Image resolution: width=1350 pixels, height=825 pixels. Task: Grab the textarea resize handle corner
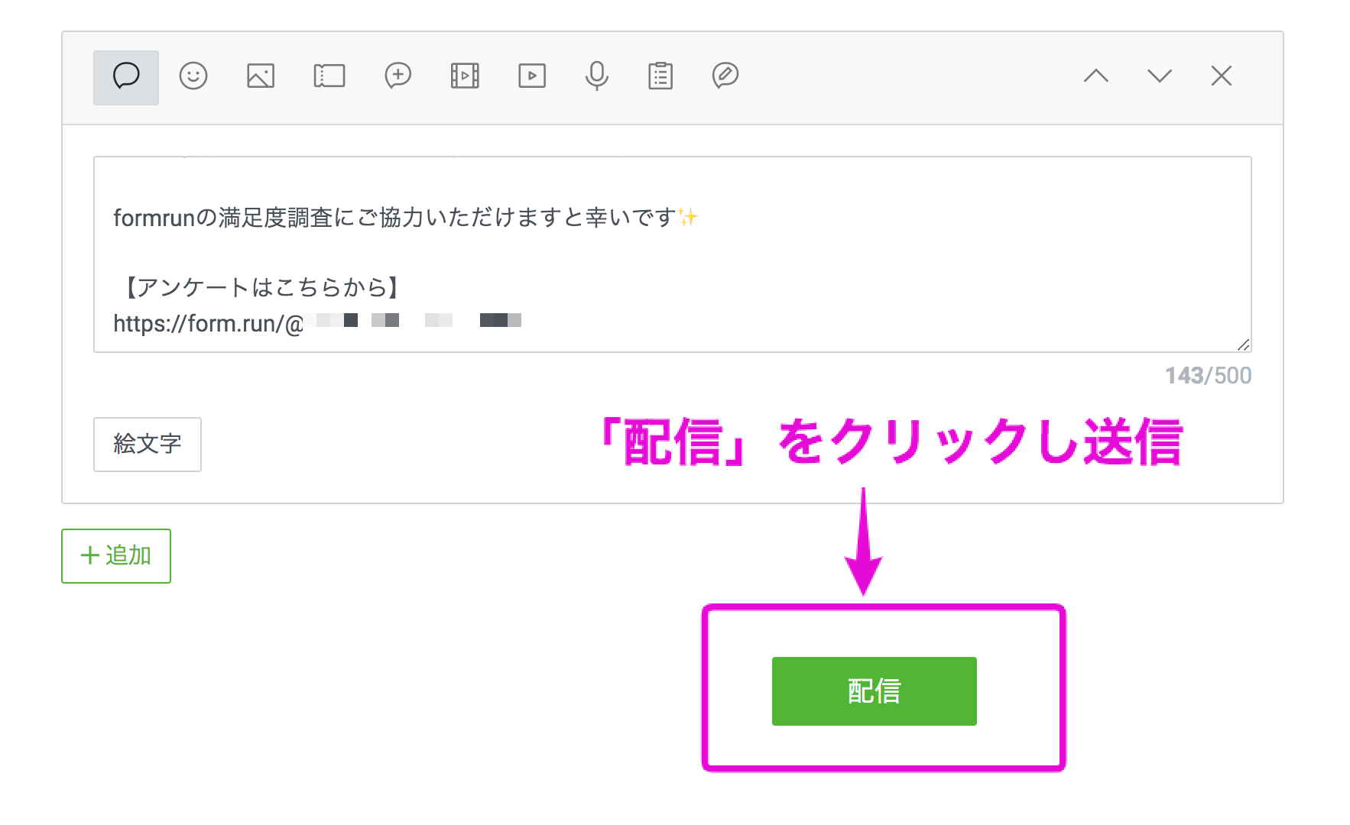(1243, 345)
